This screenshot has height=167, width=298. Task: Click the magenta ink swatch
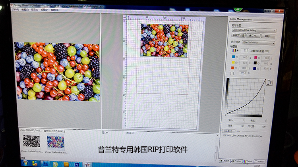[255, 58]
